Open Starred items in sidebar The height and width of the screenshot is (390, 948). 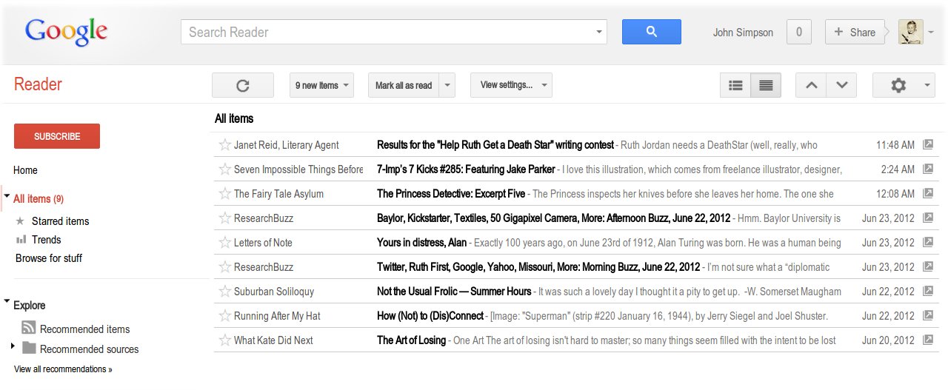[x=60, y=221]
